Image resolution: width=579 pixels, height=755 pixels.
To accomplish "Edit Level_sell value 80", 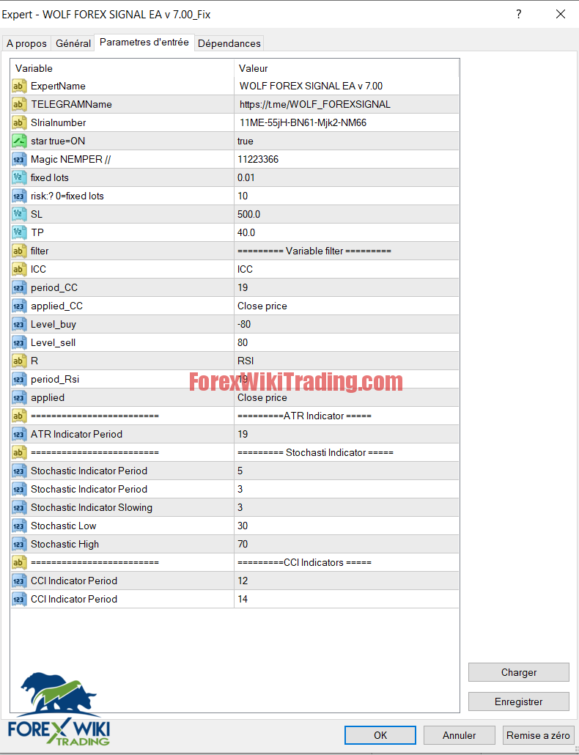I will [347, 343].
